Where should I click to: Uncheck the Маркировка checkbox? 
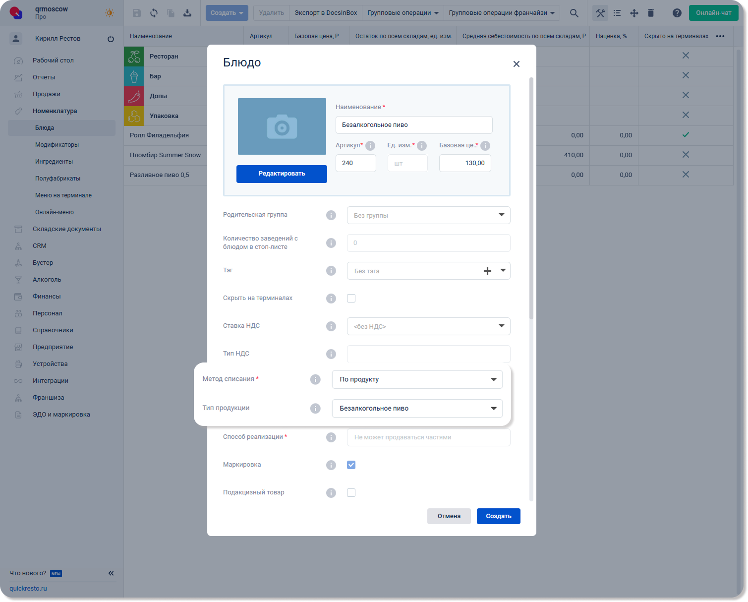click(x=351, y=465)
